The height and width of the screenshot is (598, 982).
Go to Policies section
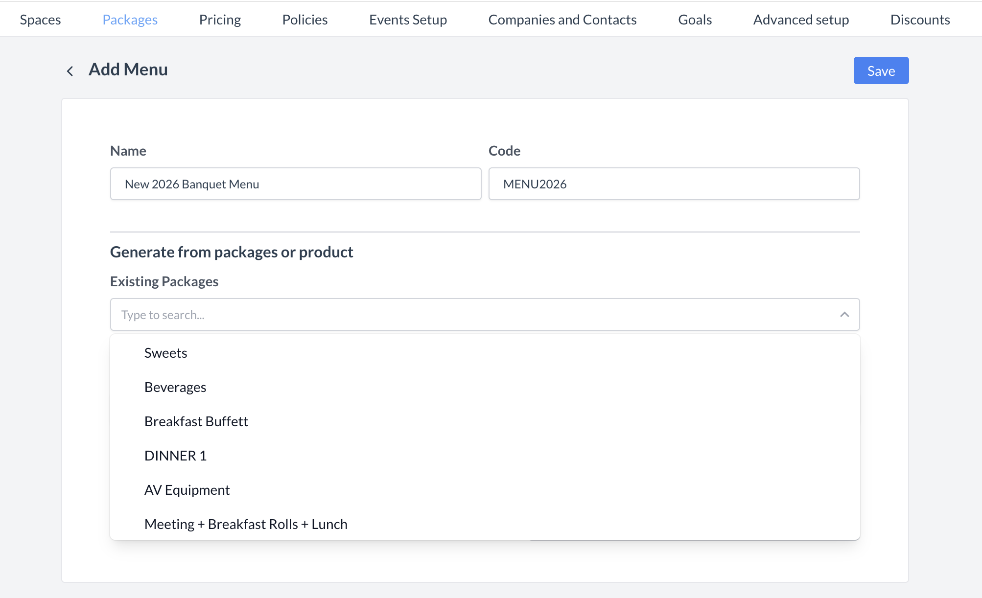(x=304, y=20)
